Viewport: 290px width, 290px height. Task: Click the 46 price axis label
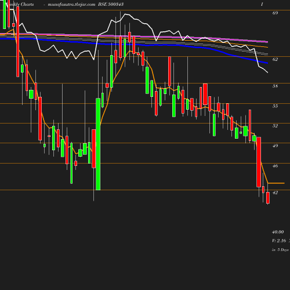(275, 166)
